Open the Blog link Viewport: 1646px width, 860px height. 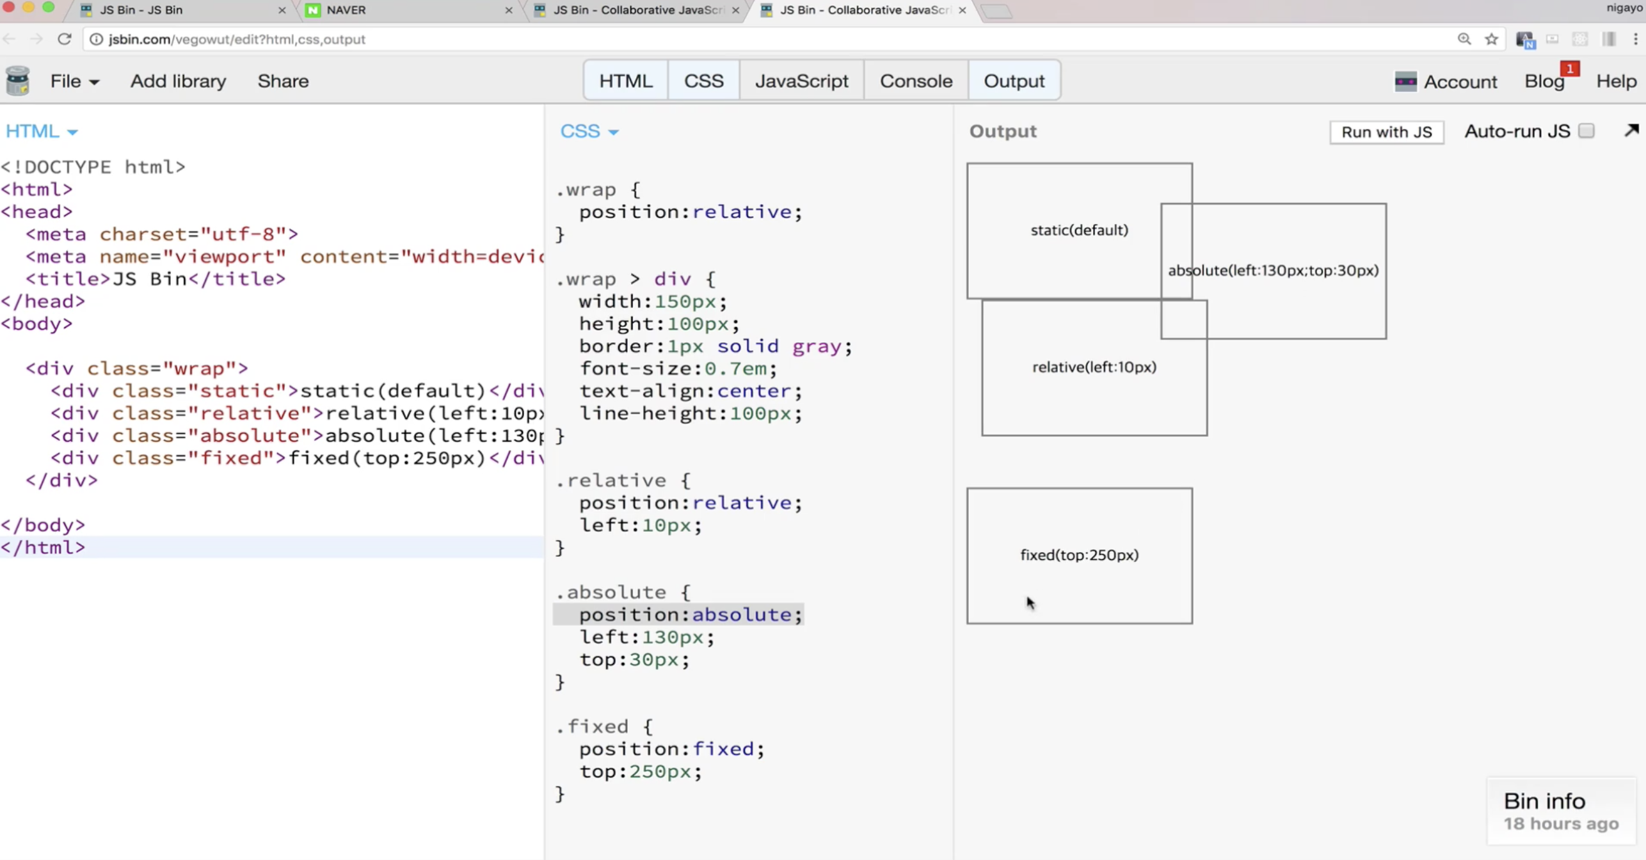1544,81
